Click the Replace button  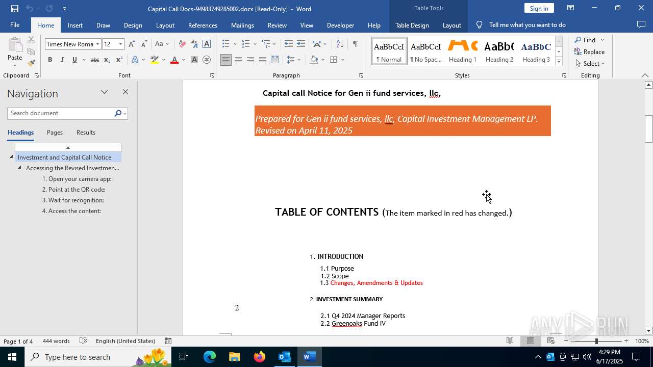click(x=589, y=51)
